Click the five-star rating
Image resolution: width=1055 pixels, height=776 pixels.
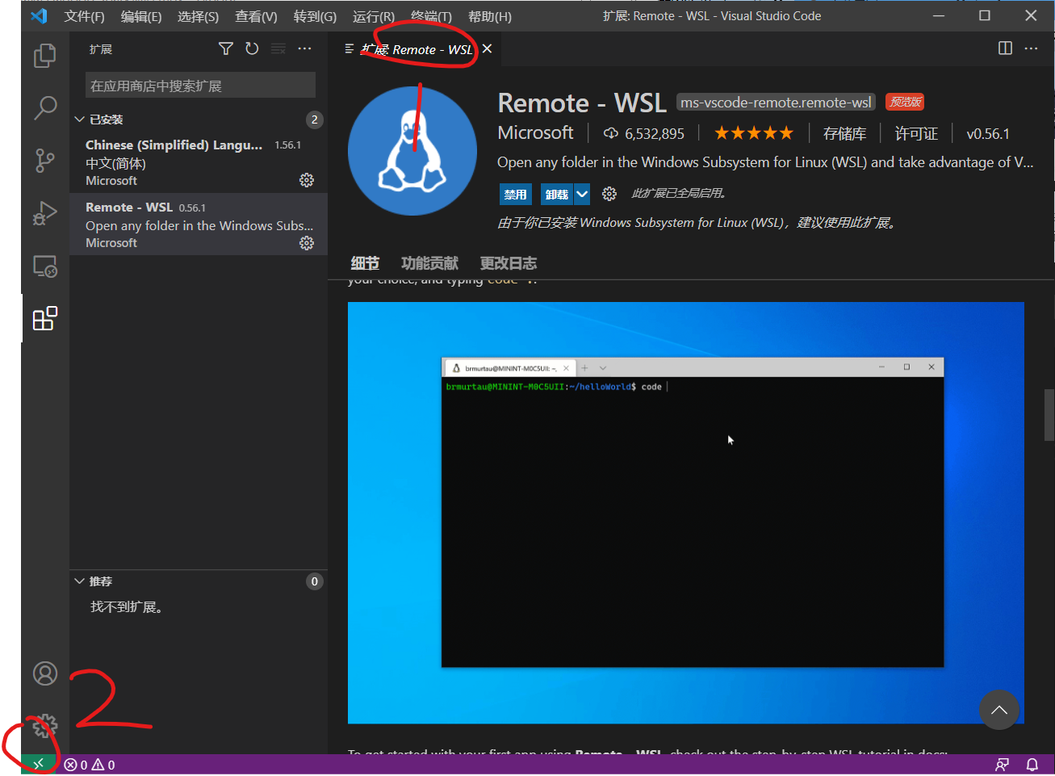(754, 133)
